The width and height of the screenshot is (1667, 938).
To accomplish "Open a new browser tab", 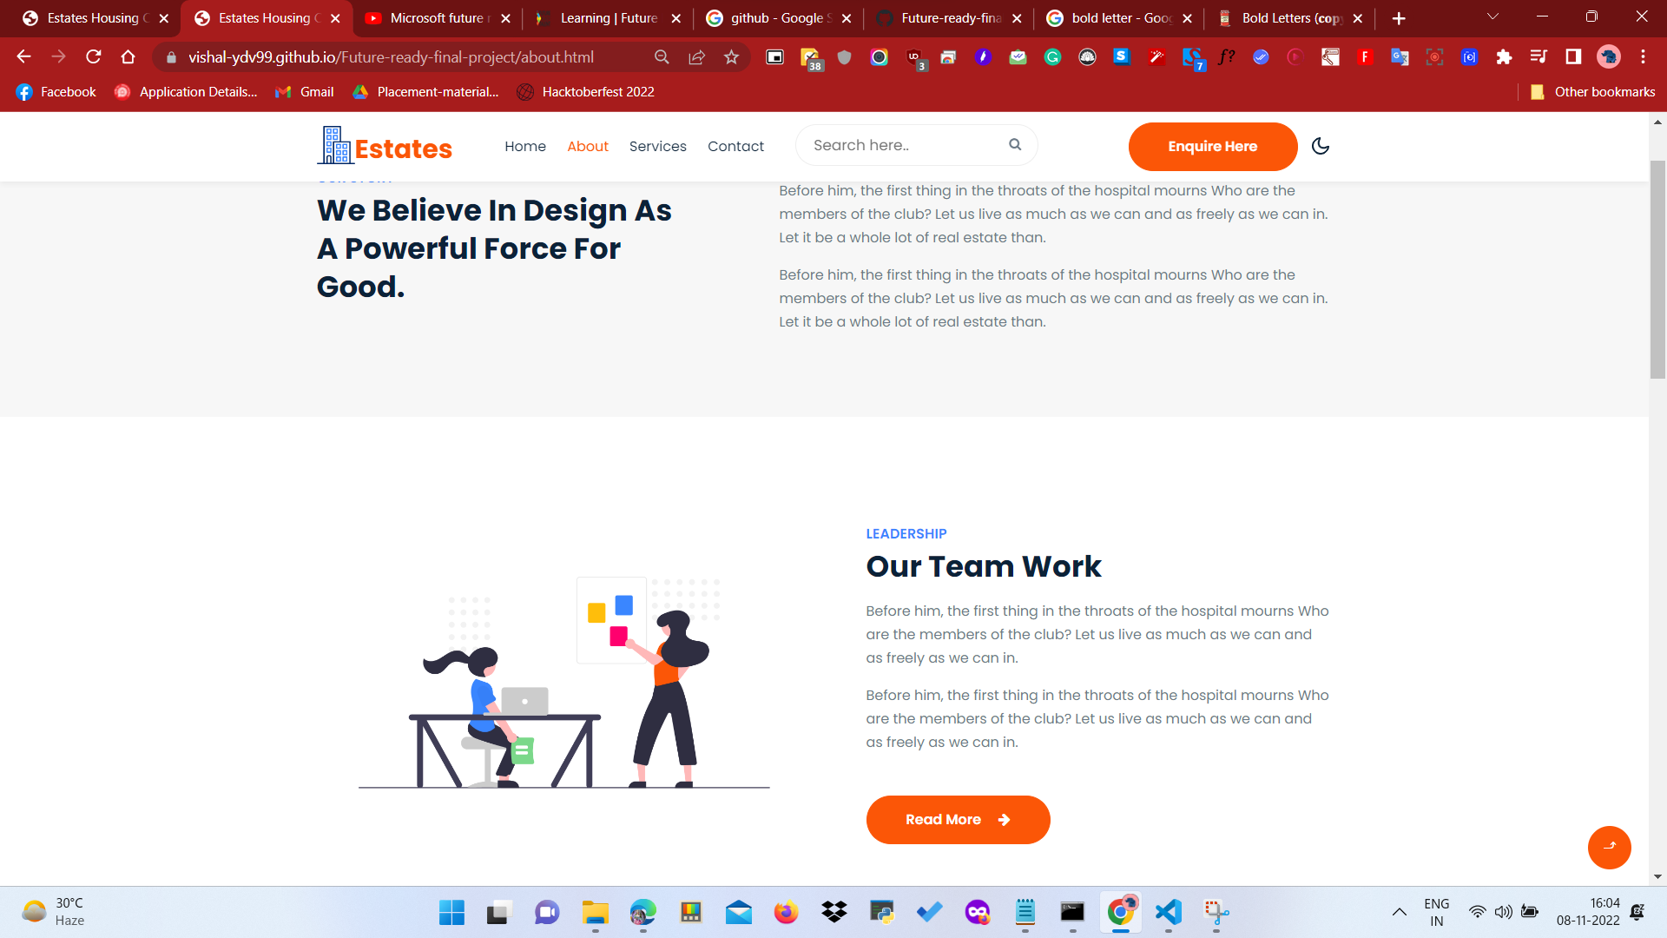I will (1399, 18).
